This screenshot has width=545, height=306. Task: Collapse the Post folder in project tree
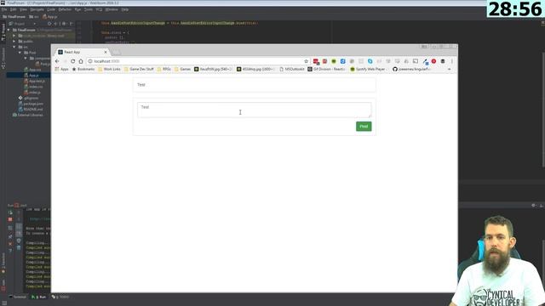(x=20, y=53)
